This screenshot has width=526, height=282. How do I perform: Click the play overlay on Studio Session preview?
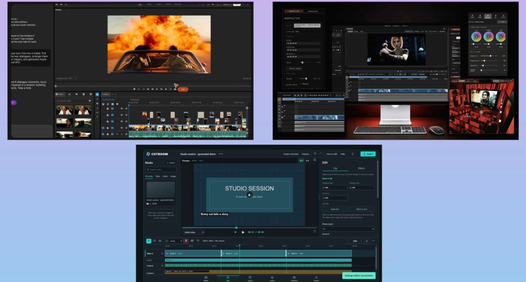pyautogui.click(x=249, y=195)
